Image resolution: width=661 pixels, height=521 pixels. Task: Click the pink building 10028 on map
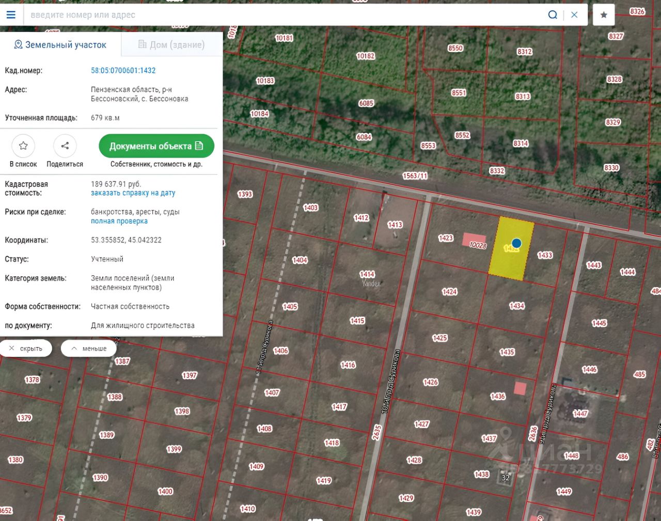pyautogui.click(x=474, y=240)
